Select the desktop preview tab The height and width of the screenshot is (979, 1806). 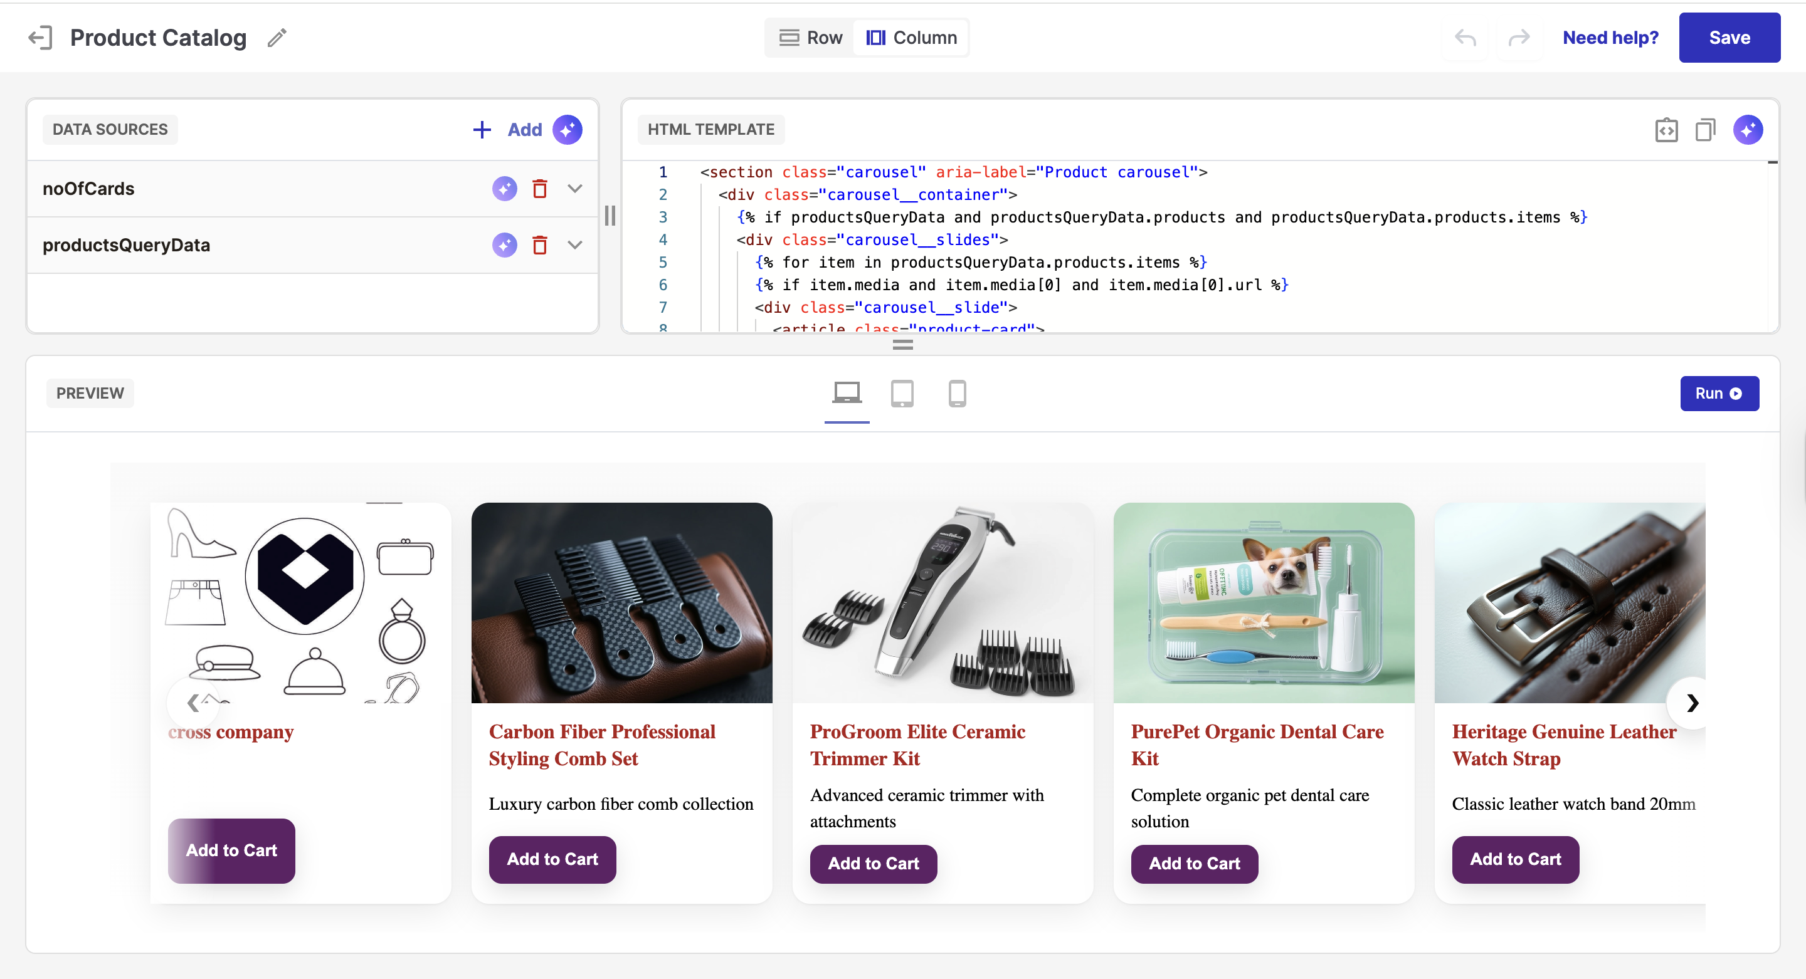846,393
